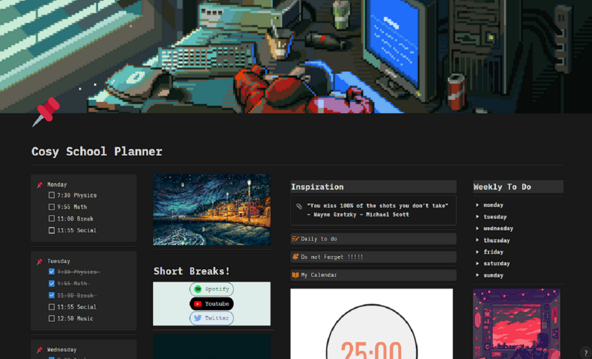Click the paperclip icon in the quote callout

tap(299, 206)
